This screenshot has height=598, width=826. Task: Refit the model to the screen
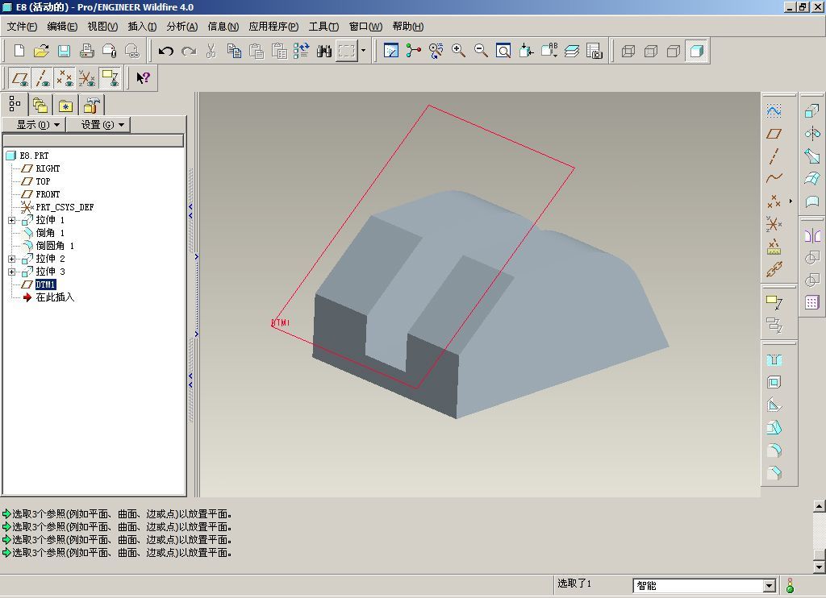point(503,51)
